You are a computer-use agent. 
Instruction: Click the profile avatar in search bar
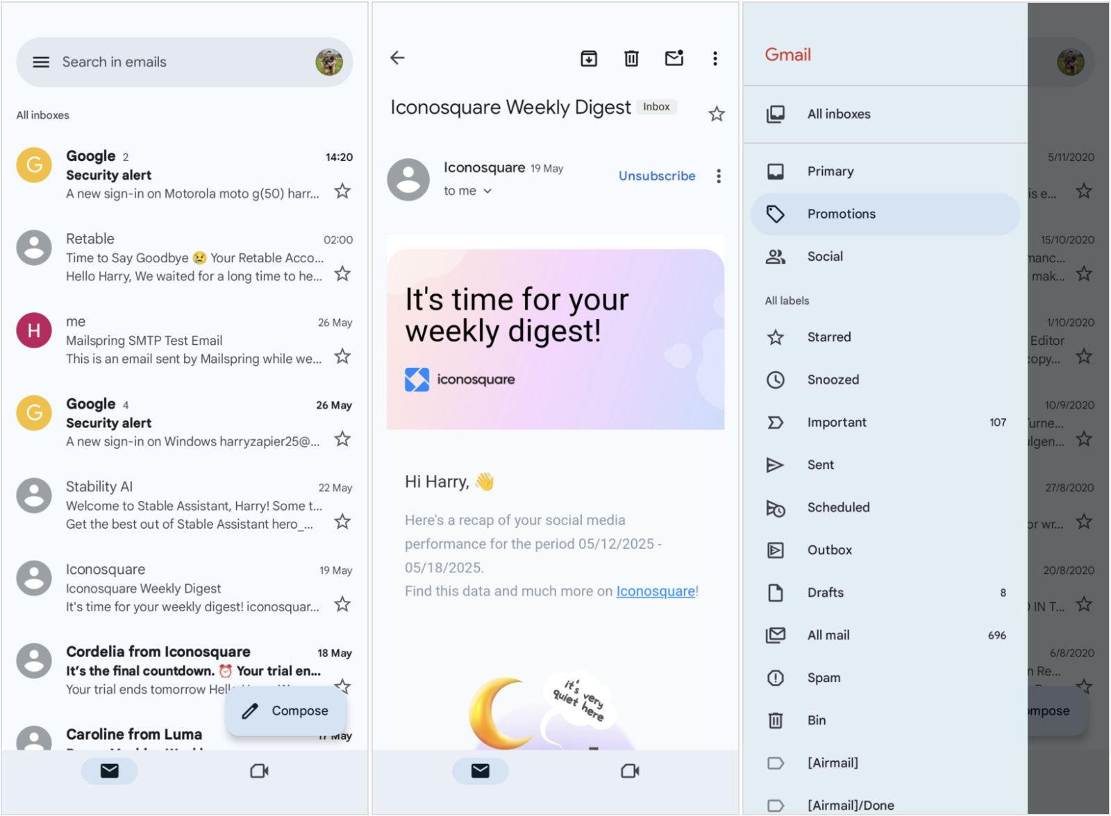(x=329, y=62)
